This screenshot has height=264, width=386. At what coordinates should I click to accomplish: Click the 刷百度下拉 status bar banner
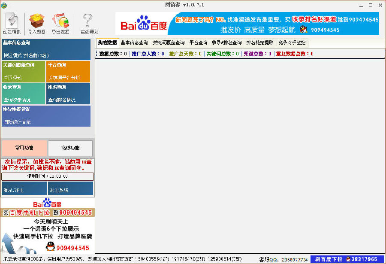click(347, 259)
